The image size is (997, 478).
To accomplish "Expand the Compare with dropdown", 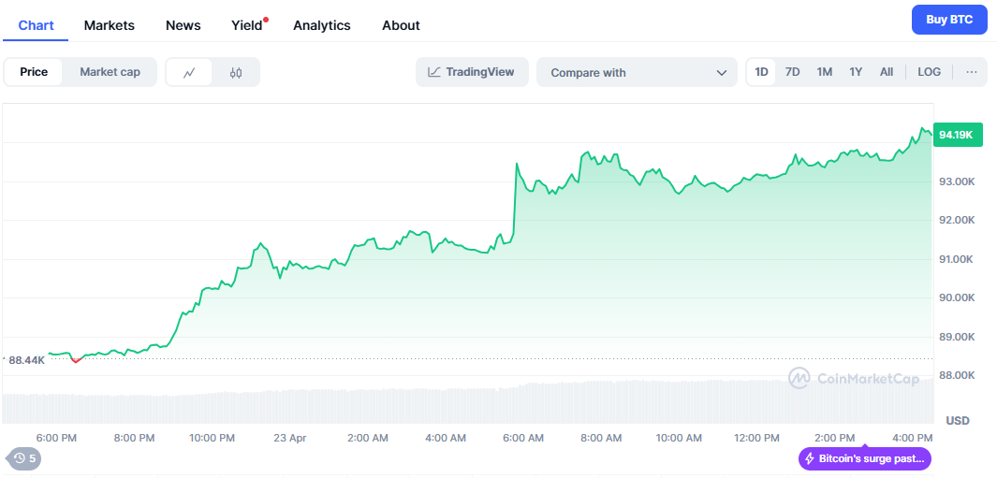I will [x=638, y=72].
